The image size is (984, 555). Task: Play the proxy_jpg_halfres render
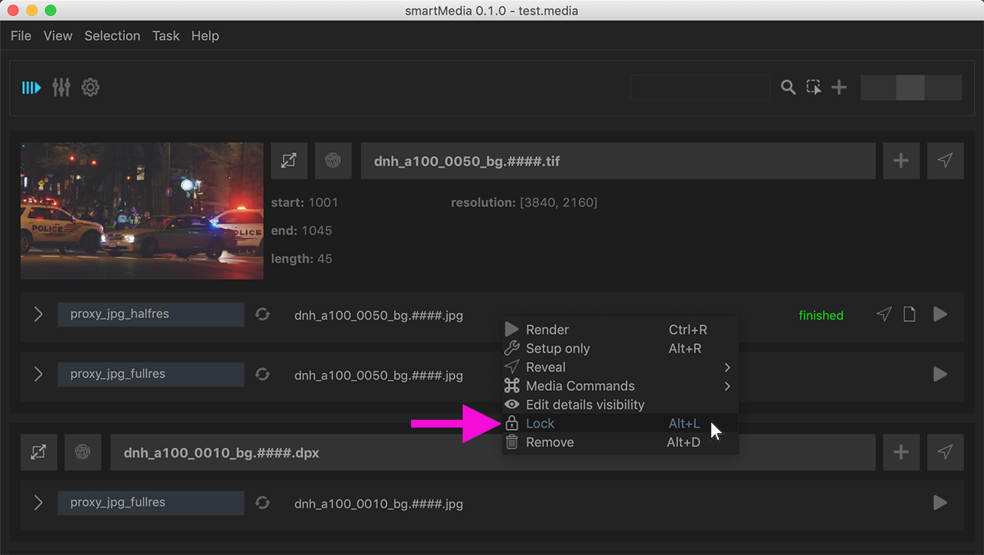point(940,314)
